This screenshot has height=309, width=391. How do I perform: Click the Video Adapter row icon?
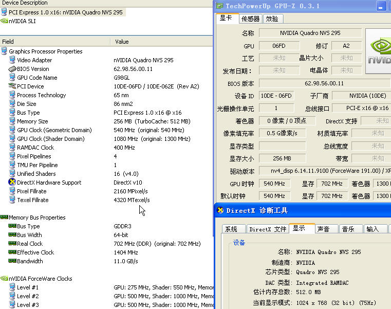click(12, 60)
